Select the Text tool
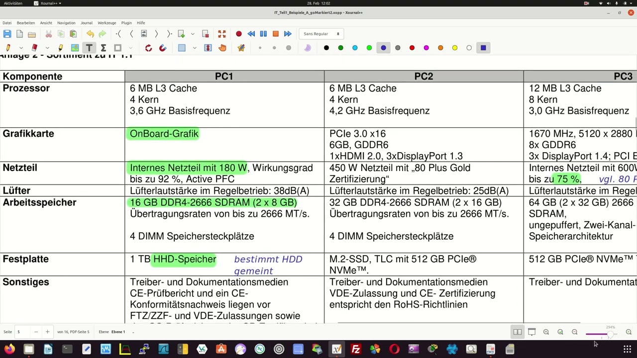Image resolution: width=637 pixels, height=358 pixels. tap(89, 48)
